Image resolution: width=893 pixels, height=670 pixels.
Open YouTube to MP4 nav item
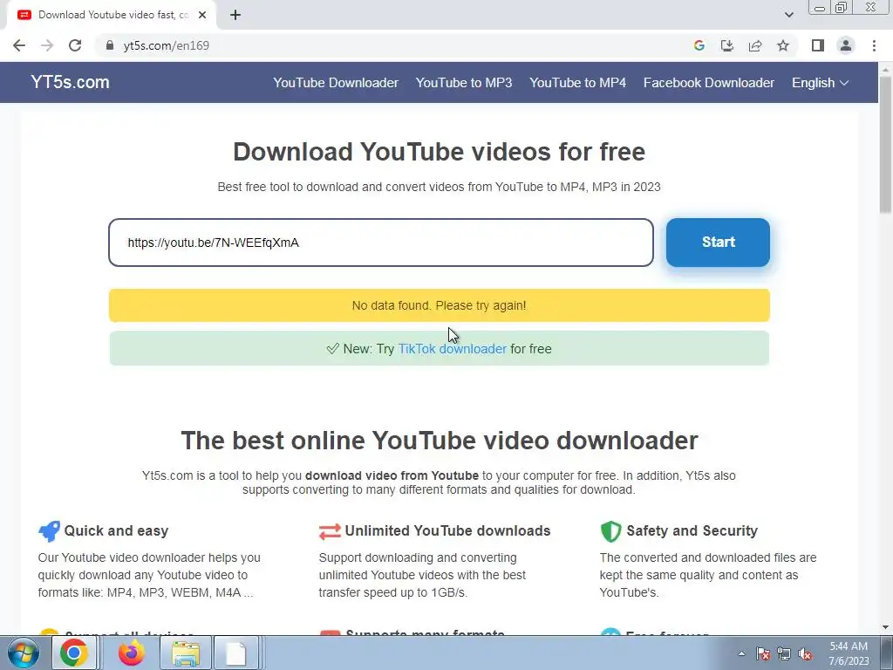point(578,83)
